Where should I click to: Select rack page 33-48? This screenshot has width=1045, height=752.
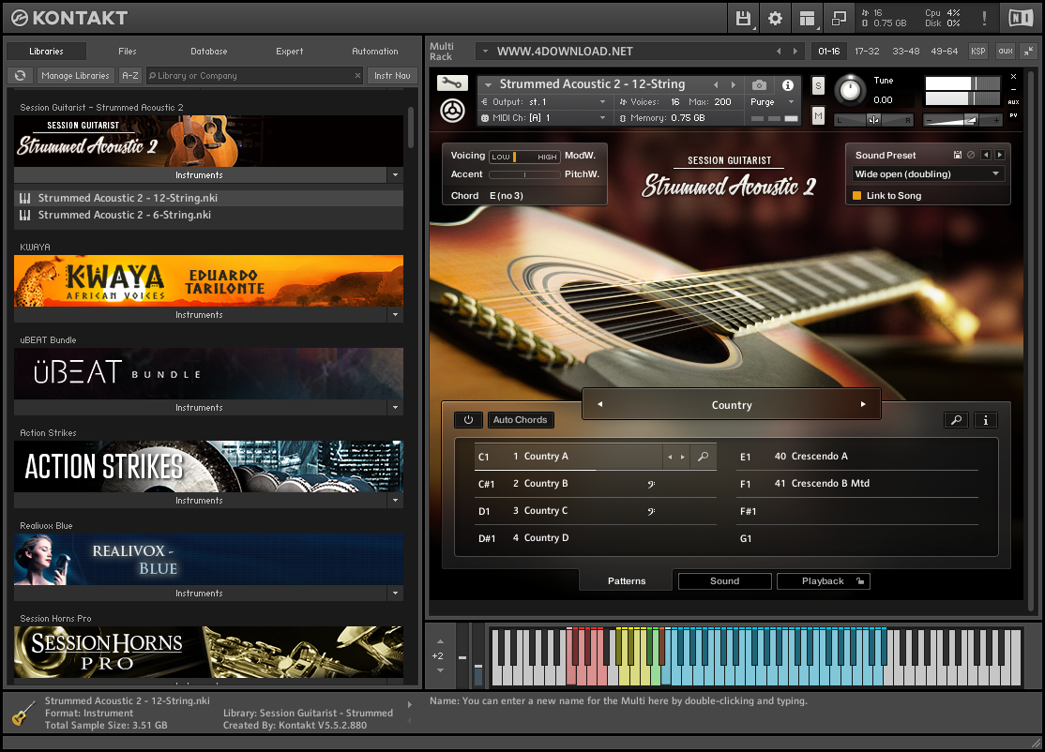906,52
